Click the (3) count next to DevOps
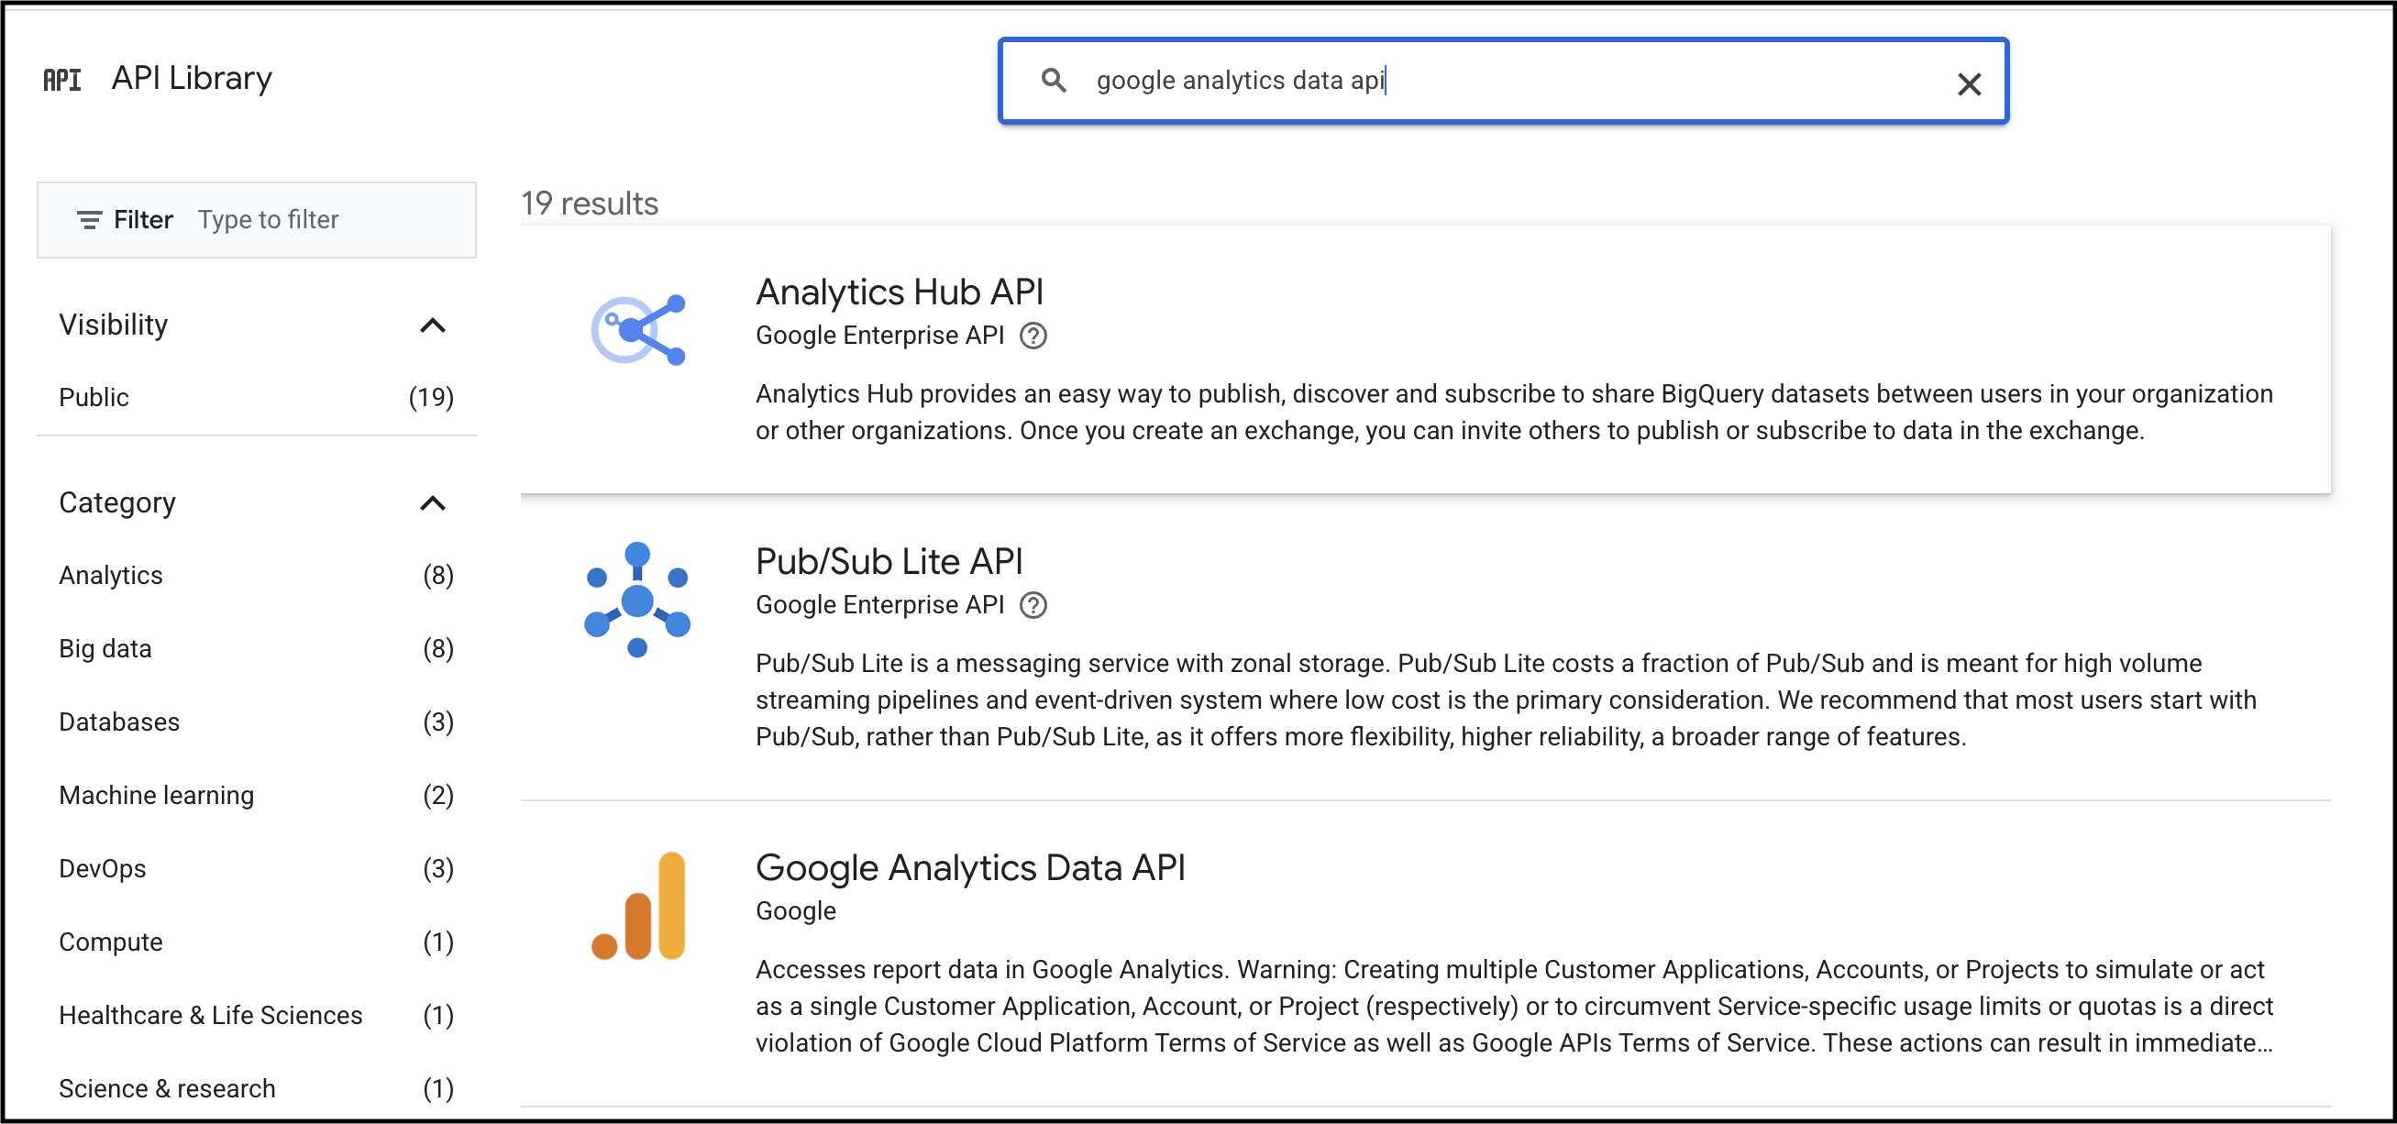This screenshot has width=2397, height=1124. coord(438,869)
